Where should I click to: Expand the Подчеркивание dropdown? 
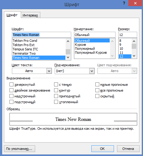point(75,71)
